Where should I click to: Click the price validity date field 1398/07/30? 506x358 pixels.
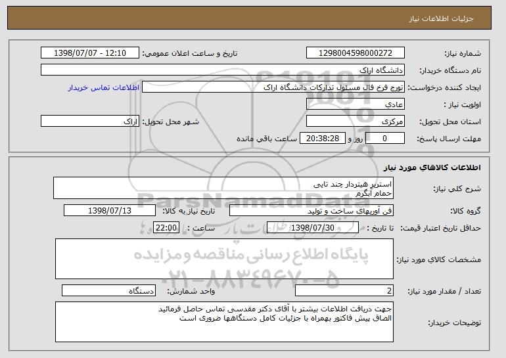(x=313, y=228)
